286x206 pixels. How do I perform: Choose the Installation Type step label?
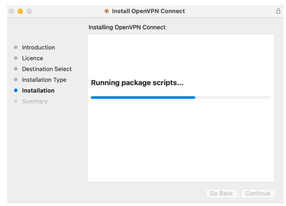click(x=44, y=80)
